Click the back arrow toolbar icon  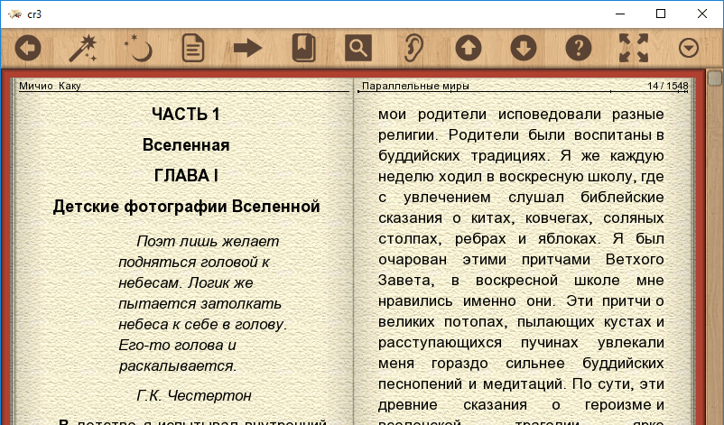(x=28, y=48)
